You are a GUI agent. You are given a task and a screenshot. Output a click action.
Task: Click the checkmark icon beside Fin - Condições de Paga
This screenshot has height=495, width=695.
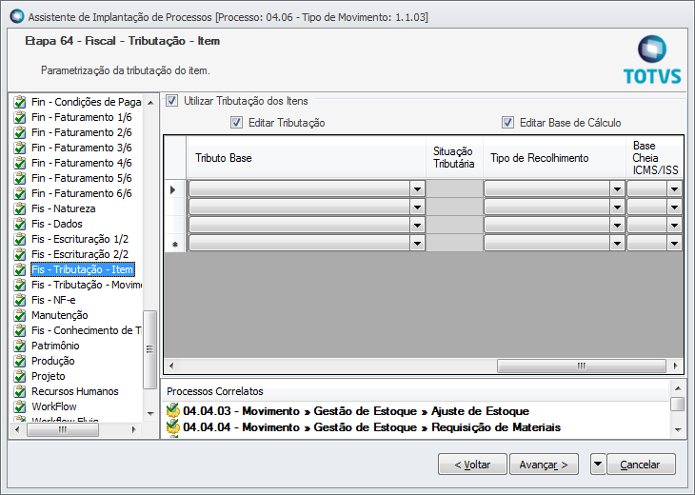[x=19, y=102]
